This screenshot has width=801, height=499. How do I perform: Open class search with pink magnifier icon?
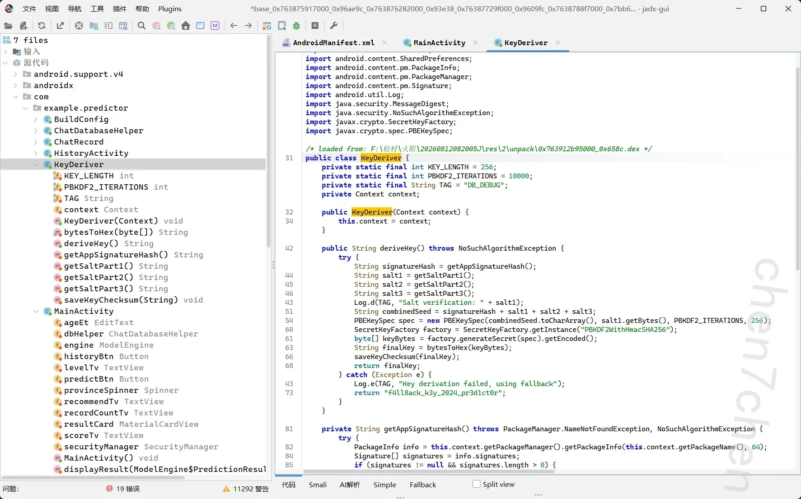[x=156, y=26]
